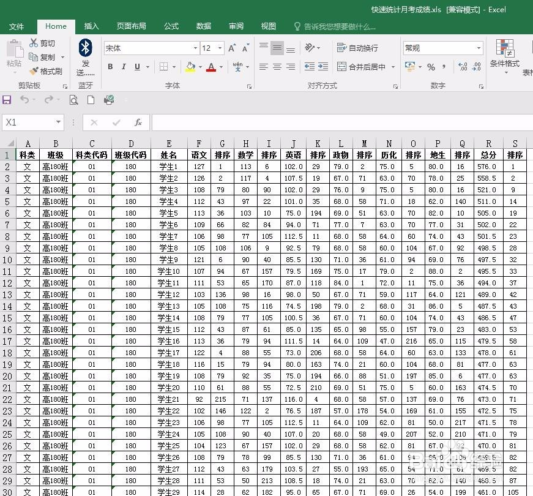Decrease decimal places
The image size is (533, 496).
coord(476,67)
